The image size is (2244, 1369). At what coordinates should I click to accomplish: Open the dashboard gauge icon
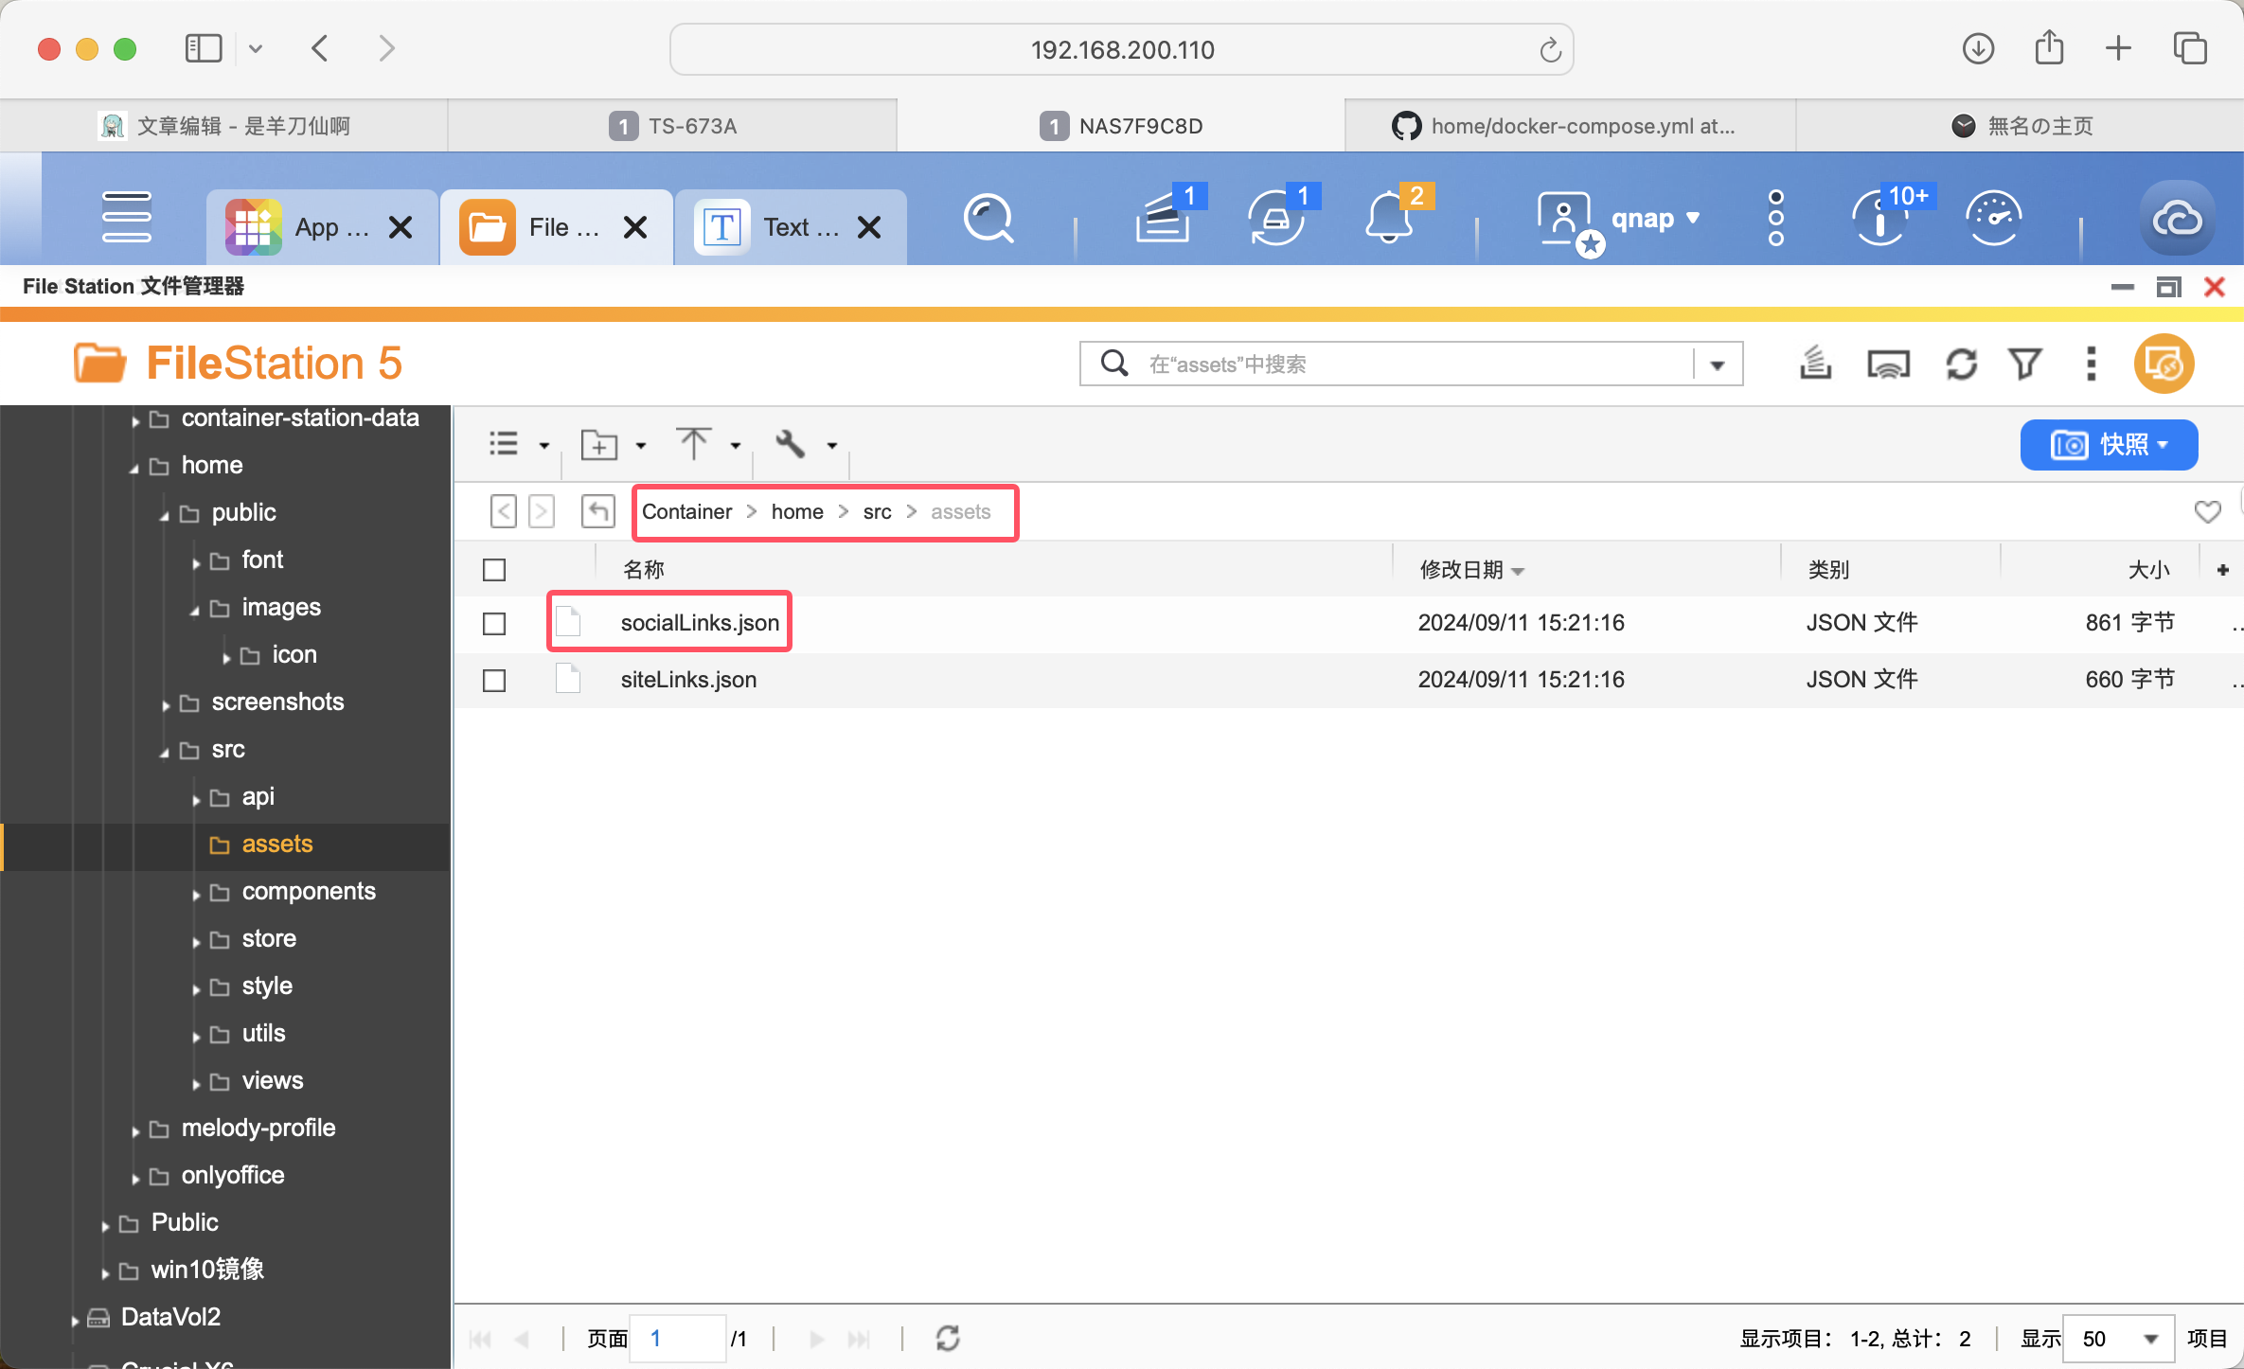point(1994,219)
